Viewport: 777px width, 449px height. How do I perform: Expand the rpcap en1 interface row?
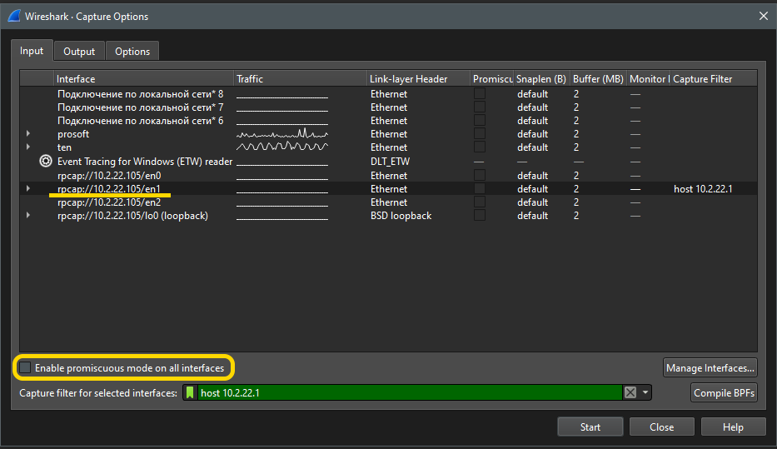point(28,189)
